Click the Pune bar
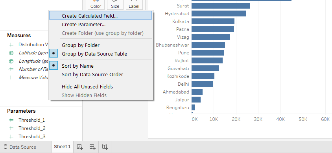This screenshot has width=332, height=153. [208, 52]
